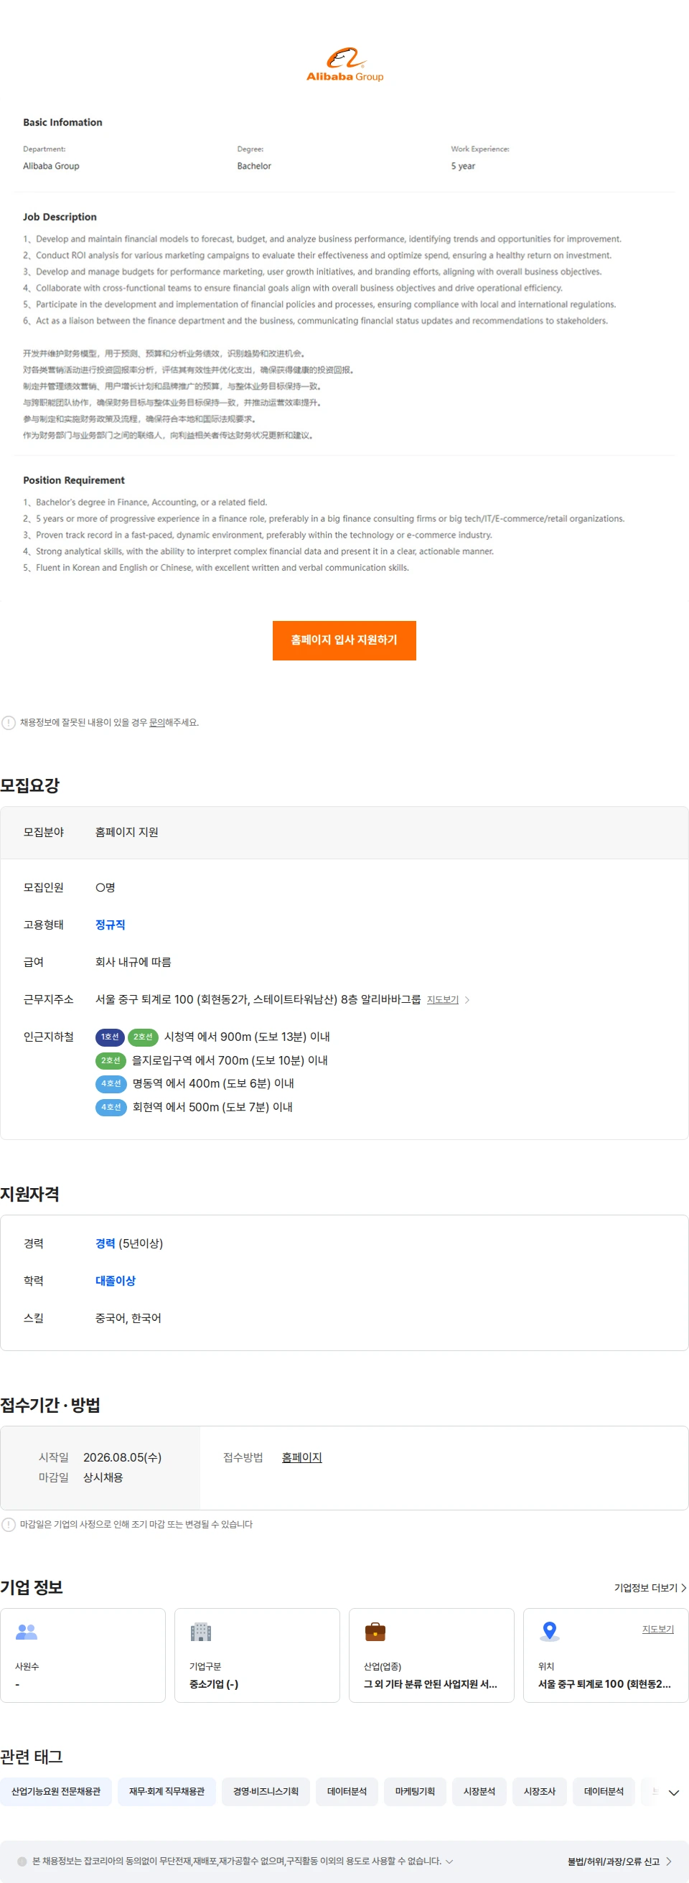Select the 마케팅기획 tag

pos(415,1791)
